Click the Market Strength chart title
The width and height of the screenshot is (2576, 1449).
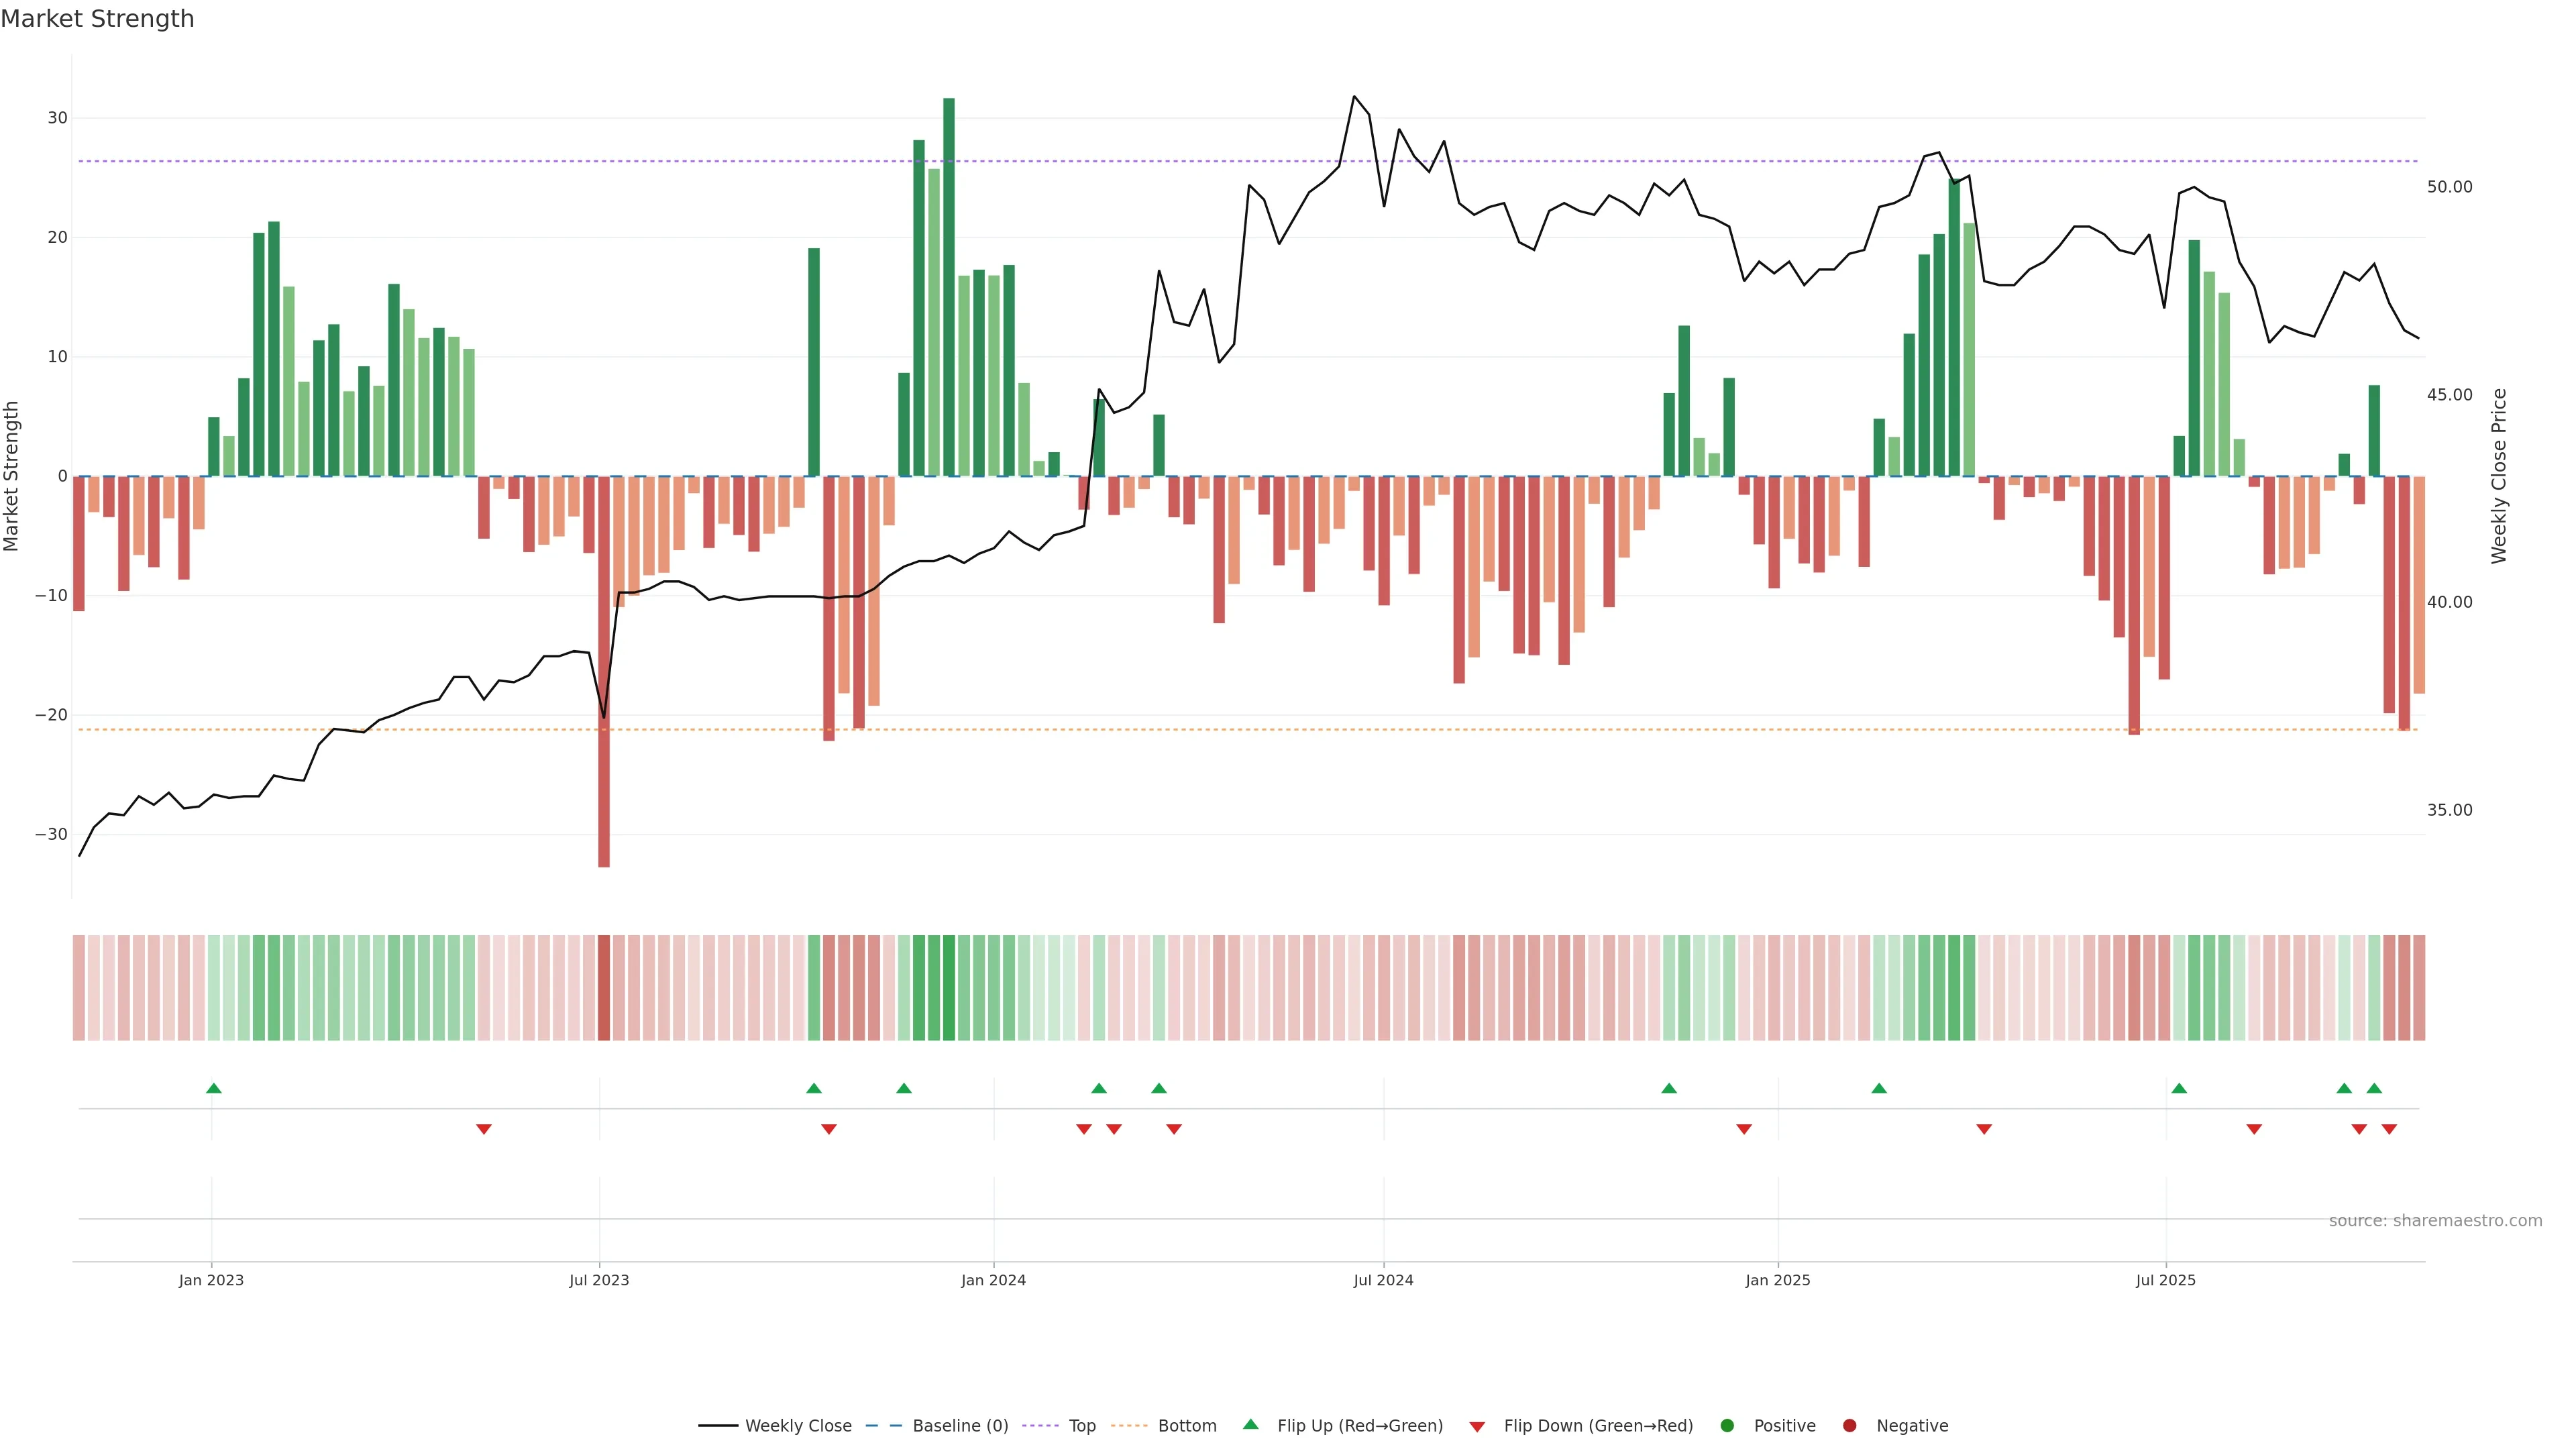[x=97, y=19]
